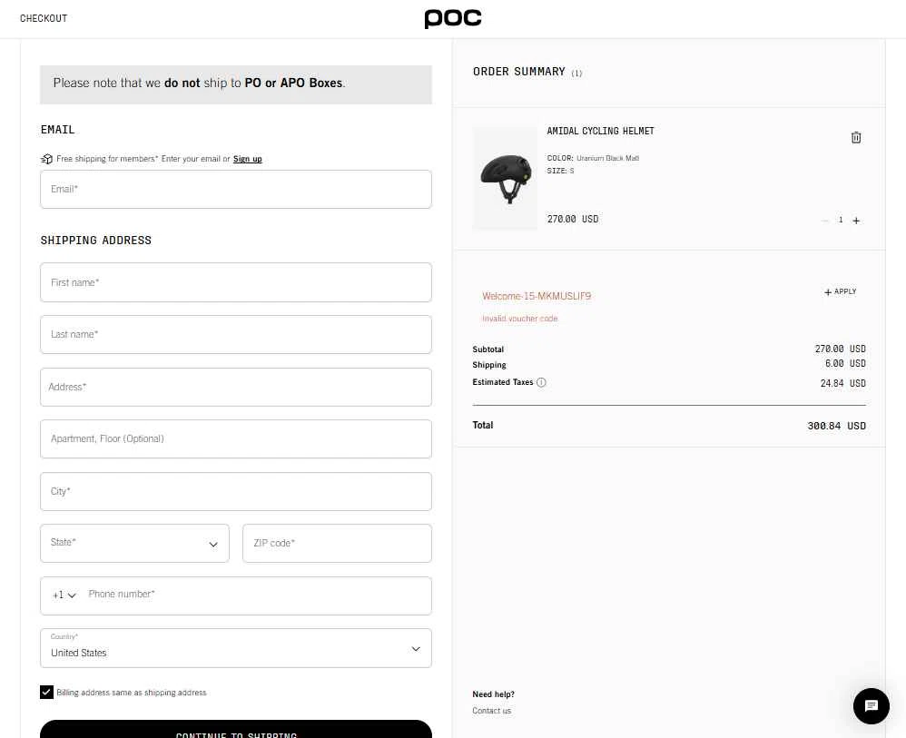Click the helmet price 270.00 USD
This screenshot has height=738, width=906.
point(573,219)
